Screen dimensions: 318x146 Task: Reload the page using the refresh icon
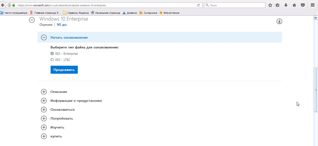point(198,5)
